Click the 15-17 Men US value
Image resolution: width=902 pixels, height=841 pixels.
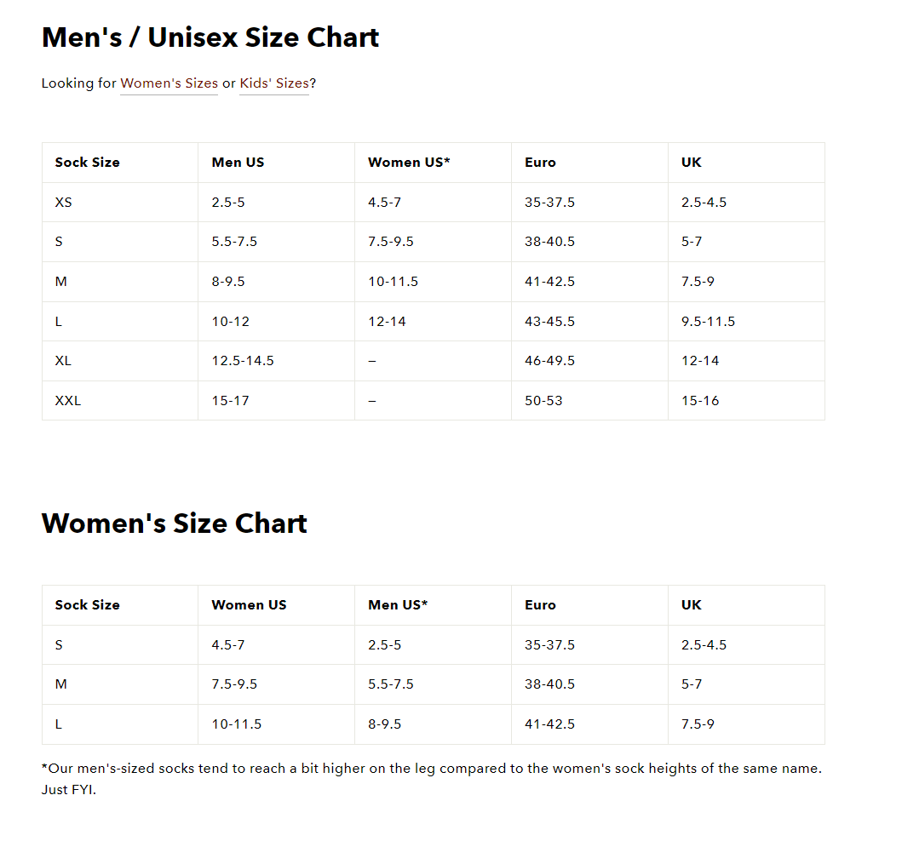click(x=230, y=400)
